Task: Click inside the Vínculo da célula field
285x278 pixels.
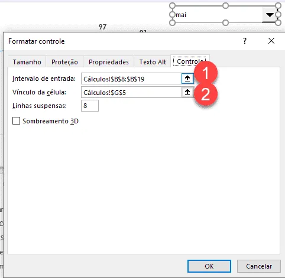Action: pyautogui.click(x=131, y=92)
